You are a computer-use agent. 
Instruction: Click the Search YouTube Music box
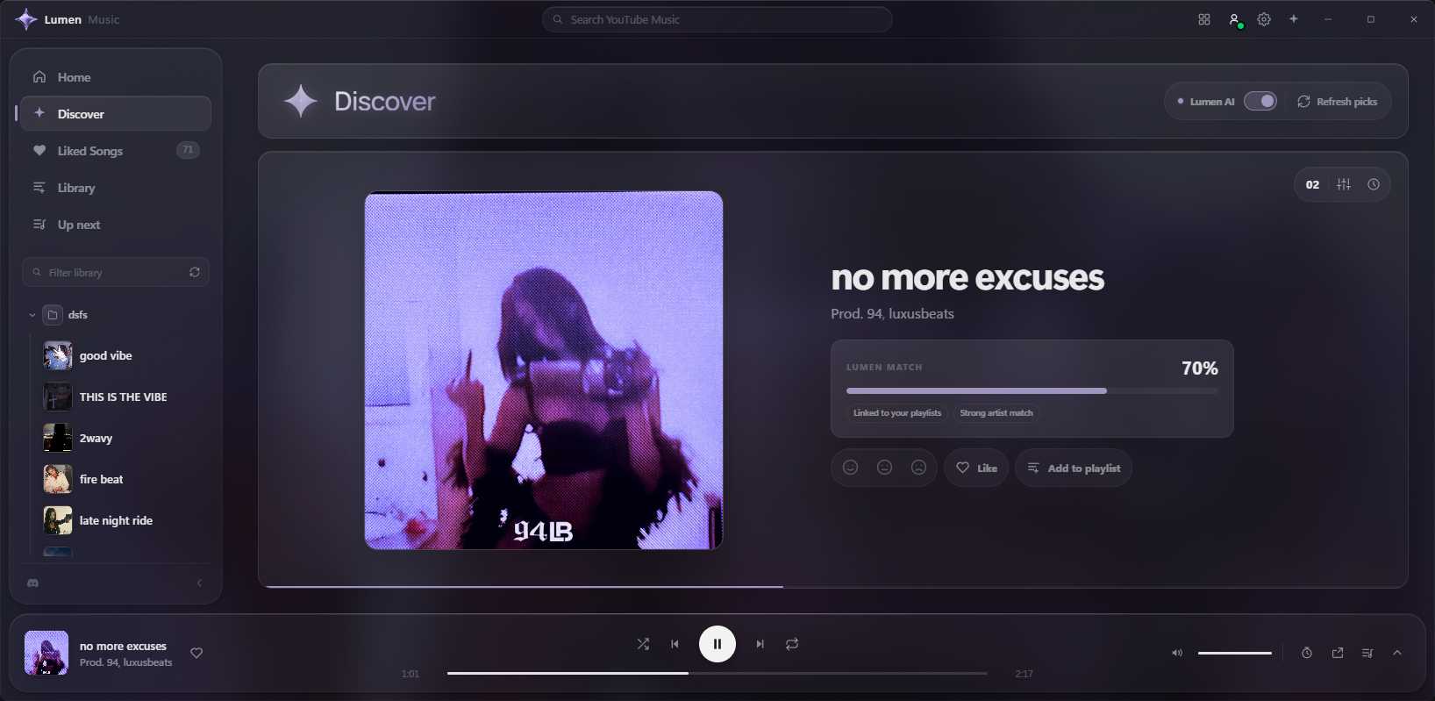[x=717, y=19]
